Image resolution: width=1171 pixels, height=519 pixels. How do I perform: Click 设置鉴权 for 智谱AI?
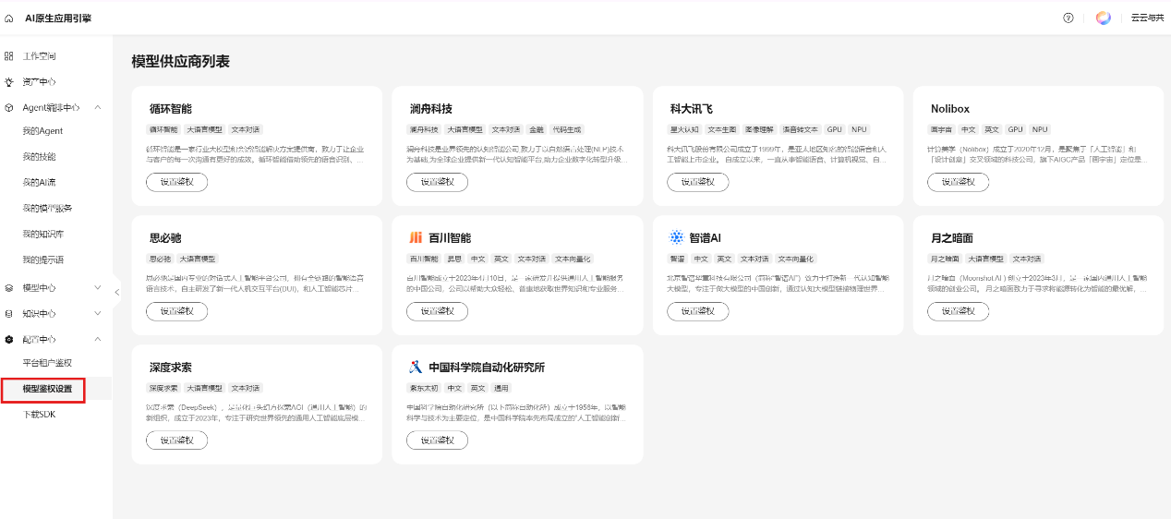coord(697,311)
